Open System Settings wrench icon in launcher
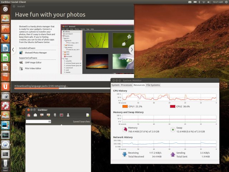 [5, 106]
